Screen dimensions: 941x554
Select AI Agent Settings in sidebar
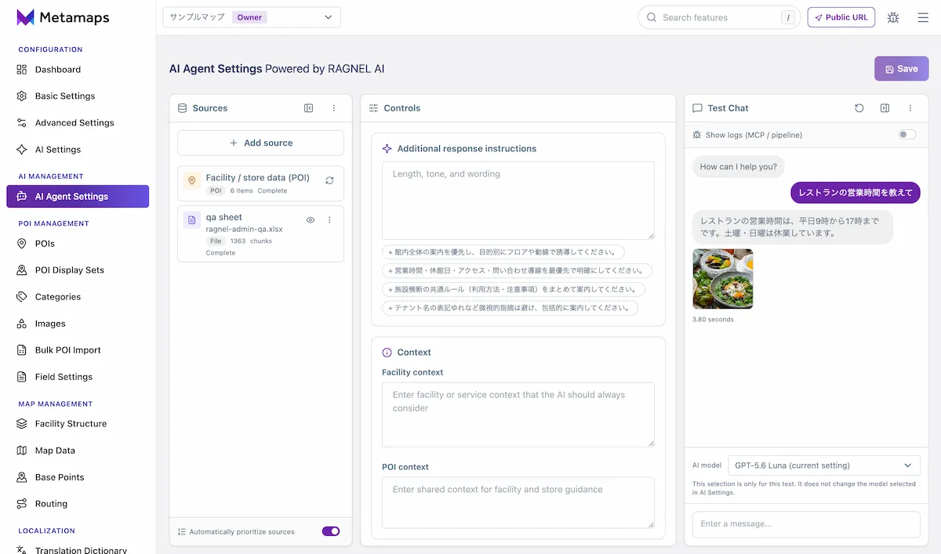point(78,197)
